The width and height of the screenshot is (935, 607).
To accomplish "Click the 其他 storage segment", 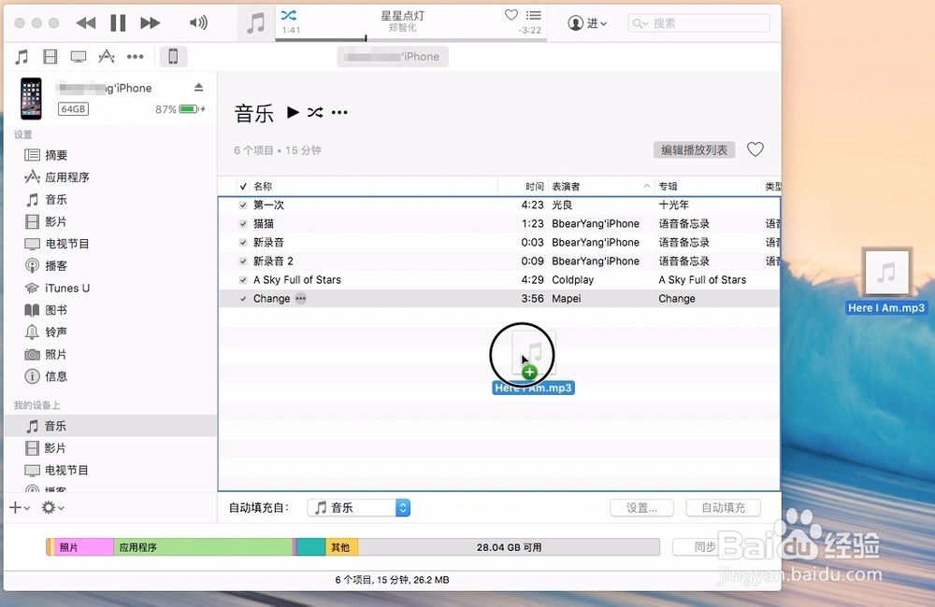I will pyautogui.click(x=341, y=547).
